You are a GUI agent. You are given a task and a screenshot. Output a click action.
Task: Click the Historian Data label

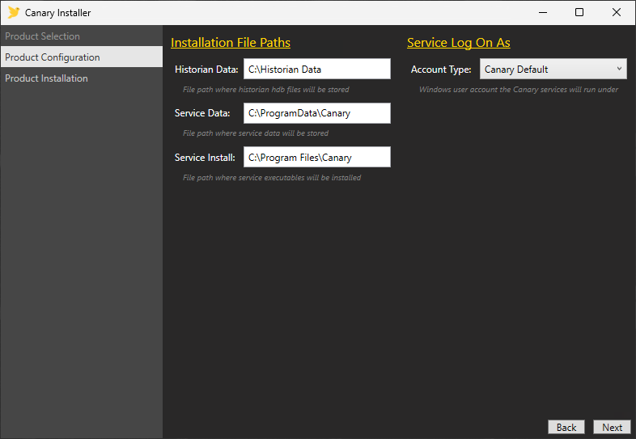tap(206, 70)
